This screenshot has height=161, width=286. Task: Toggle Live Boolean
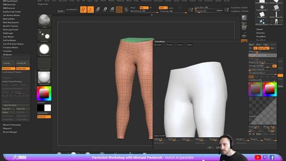71,9
